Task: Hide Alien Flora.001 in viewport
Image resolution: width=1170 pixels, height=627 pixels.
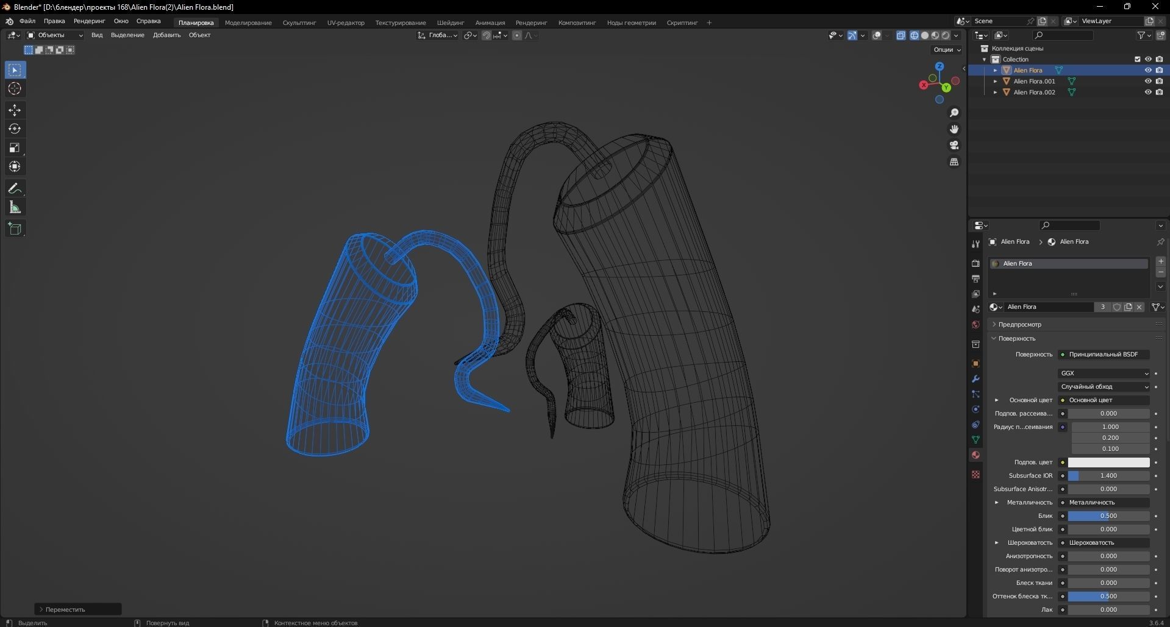Action: 1148,81
